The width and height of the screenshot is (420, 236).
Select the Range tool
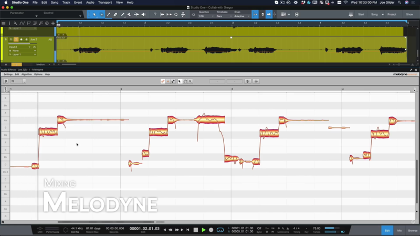101,15
